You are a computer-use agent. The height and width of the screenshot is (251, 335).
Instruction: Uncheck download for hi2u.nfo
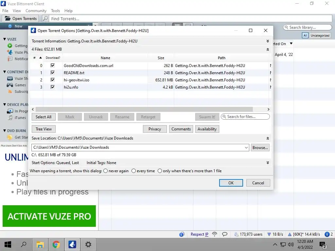(x=53, y=87)
